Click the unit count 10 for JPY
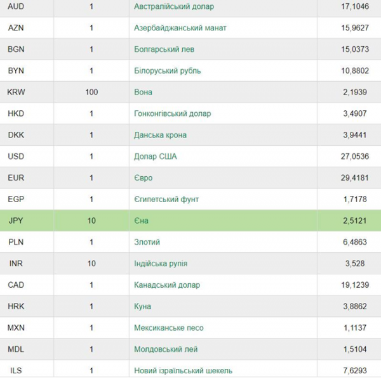 tap(91, 221)
